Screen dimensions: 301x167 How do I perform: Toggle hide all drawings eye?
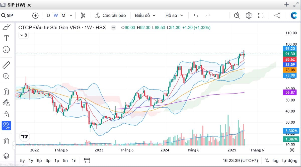(6, 125)
